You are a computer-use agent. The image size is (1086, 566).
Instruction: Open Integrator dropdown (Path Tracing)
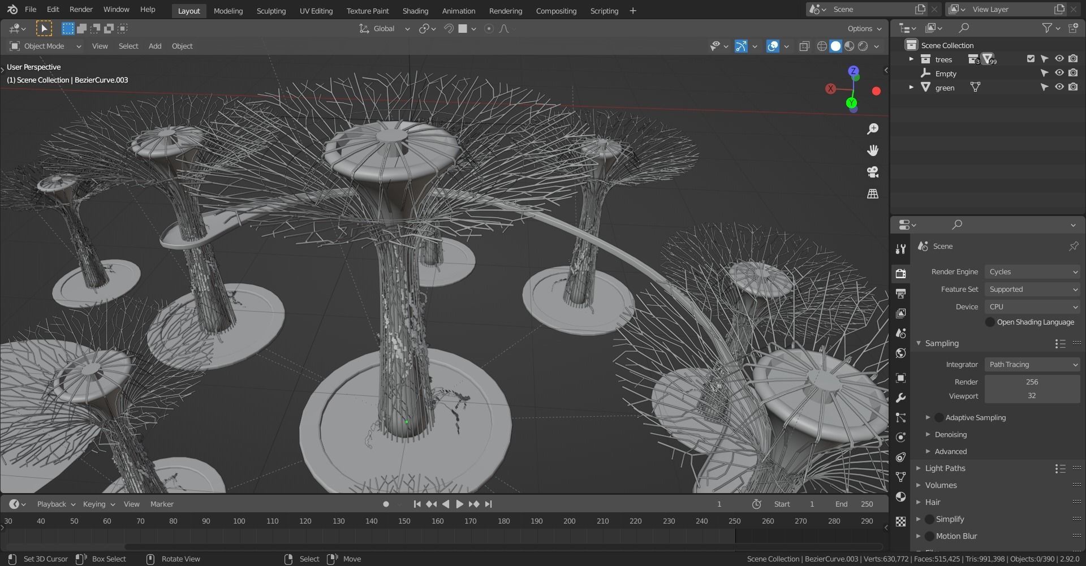1032,365
